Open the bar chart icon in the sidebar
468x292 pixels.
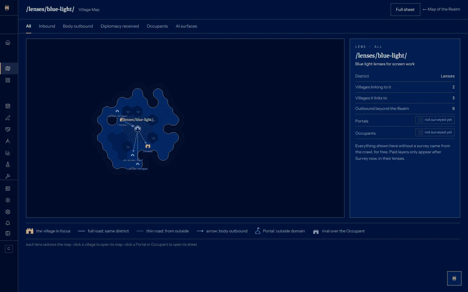point(8,153)
